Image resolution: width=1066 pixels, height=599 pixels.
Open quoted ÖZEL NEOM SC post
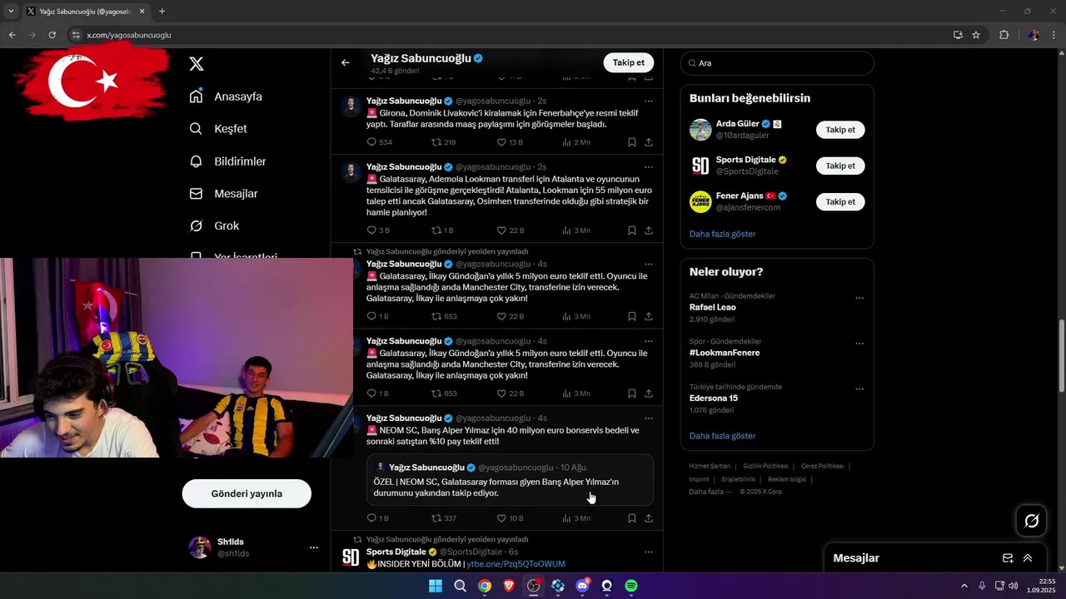510,480
